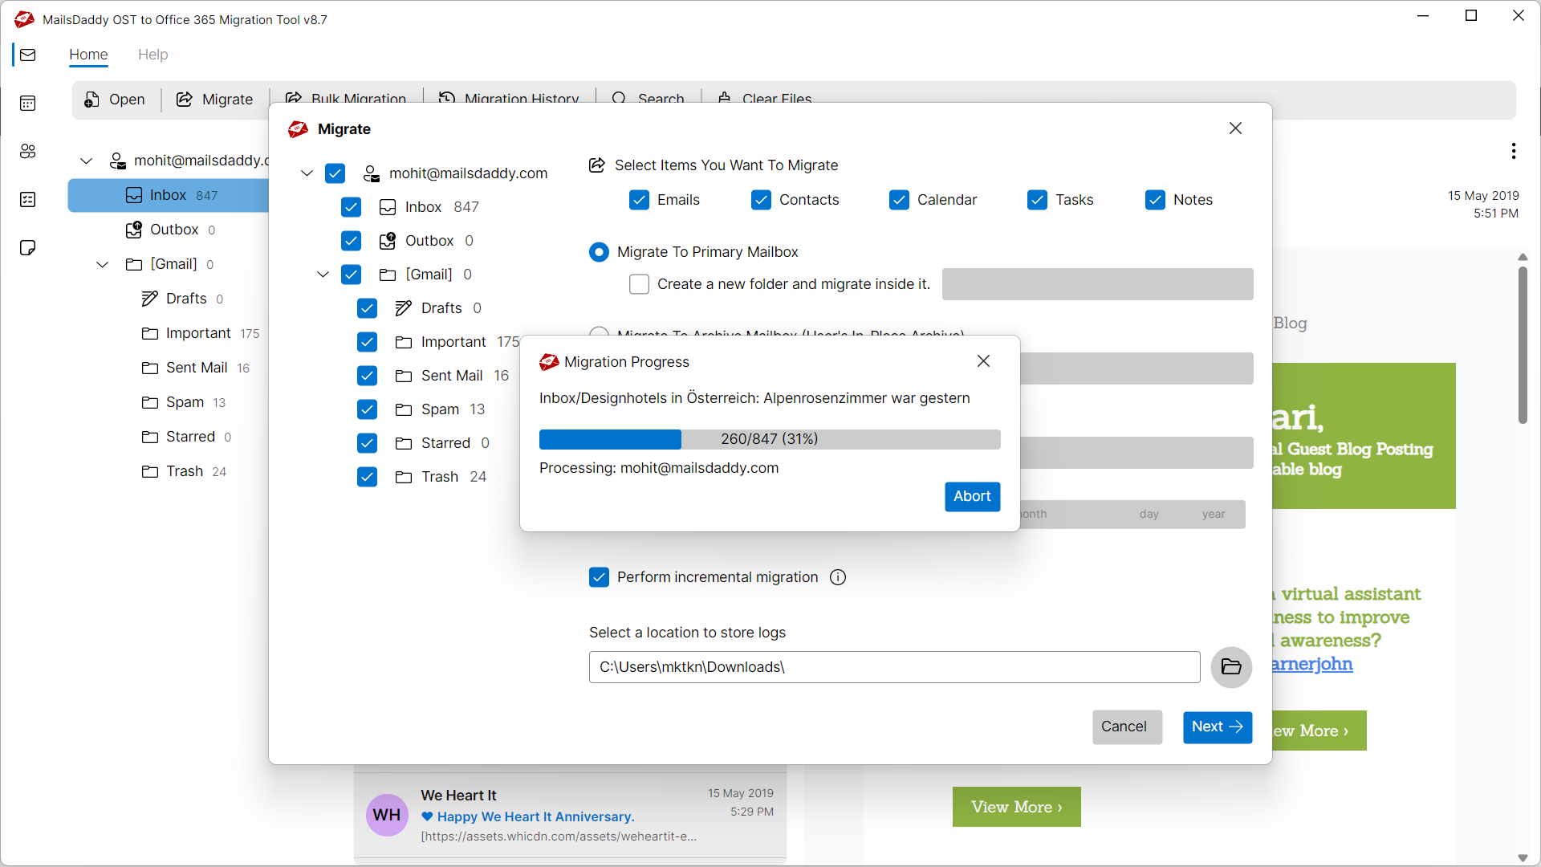Click the mailbox user icon in Migrate dialog
1541x867 pixels.
point(372,173)
